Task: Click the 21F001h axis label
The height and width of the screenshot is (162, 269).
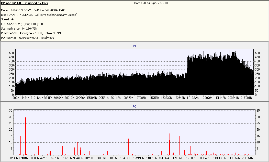Action: [246, 98]
